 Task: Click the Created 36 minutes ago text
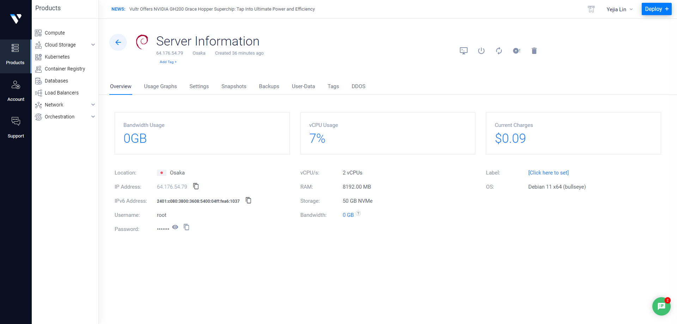point(239,53)
